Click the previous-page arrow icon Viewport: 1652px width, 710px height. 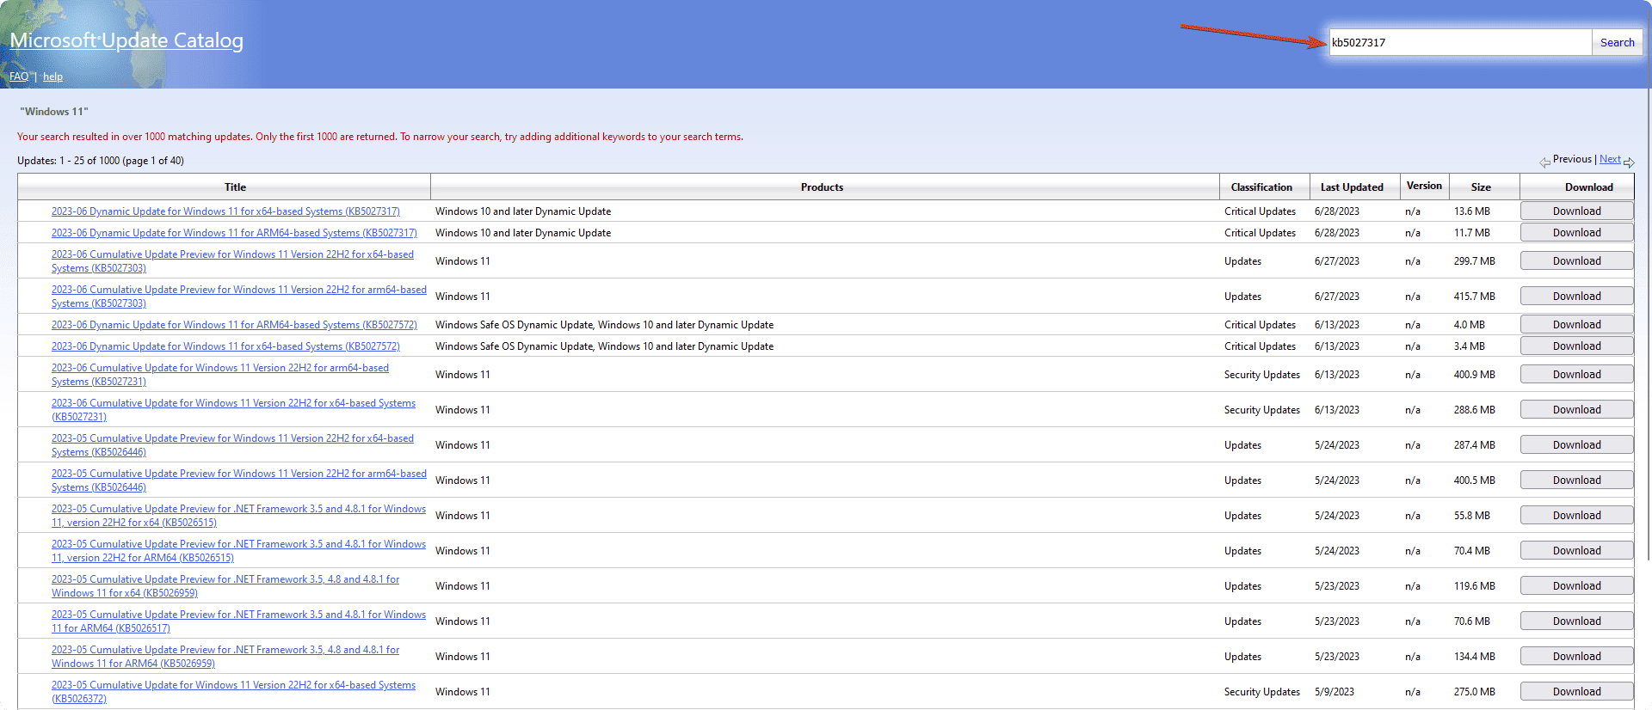click(x=1545, y=162)
